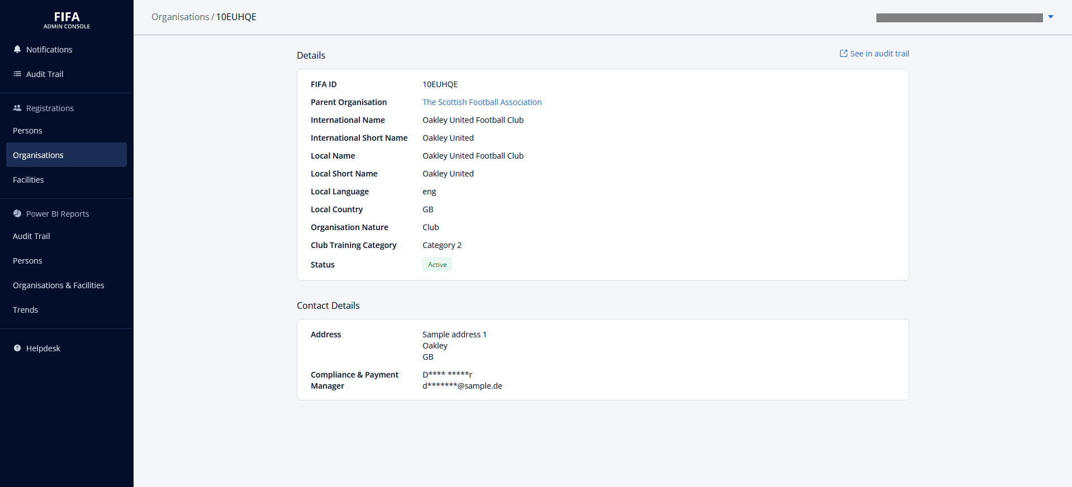Click See in audit trail link
The height and width of the screenshot is (487, 1072).
[879, 54]
